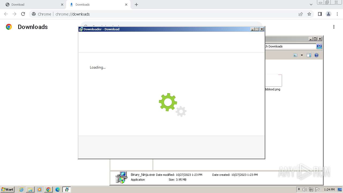
Task: Click the taskbar clock 1:24 PM
Action: click(329, 190)
